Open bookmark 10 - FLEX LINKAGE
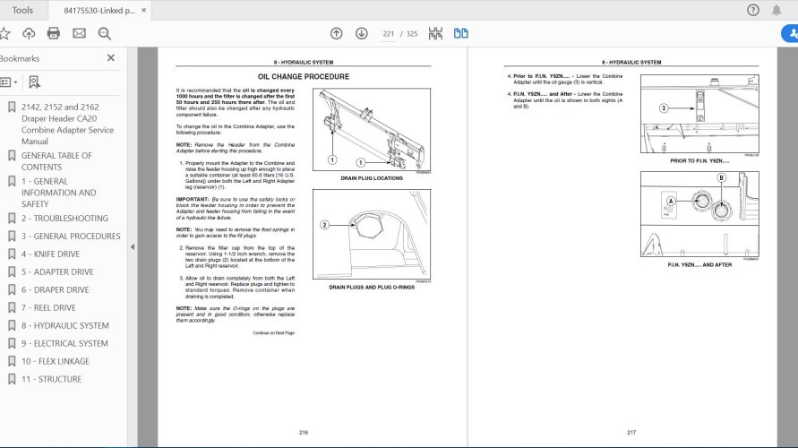 56,360
